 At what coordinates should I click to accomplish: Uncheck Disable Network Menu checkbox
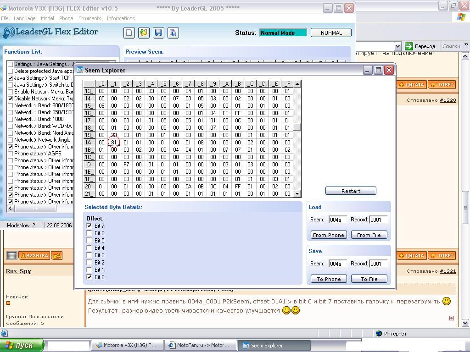(x=11, y=99)
